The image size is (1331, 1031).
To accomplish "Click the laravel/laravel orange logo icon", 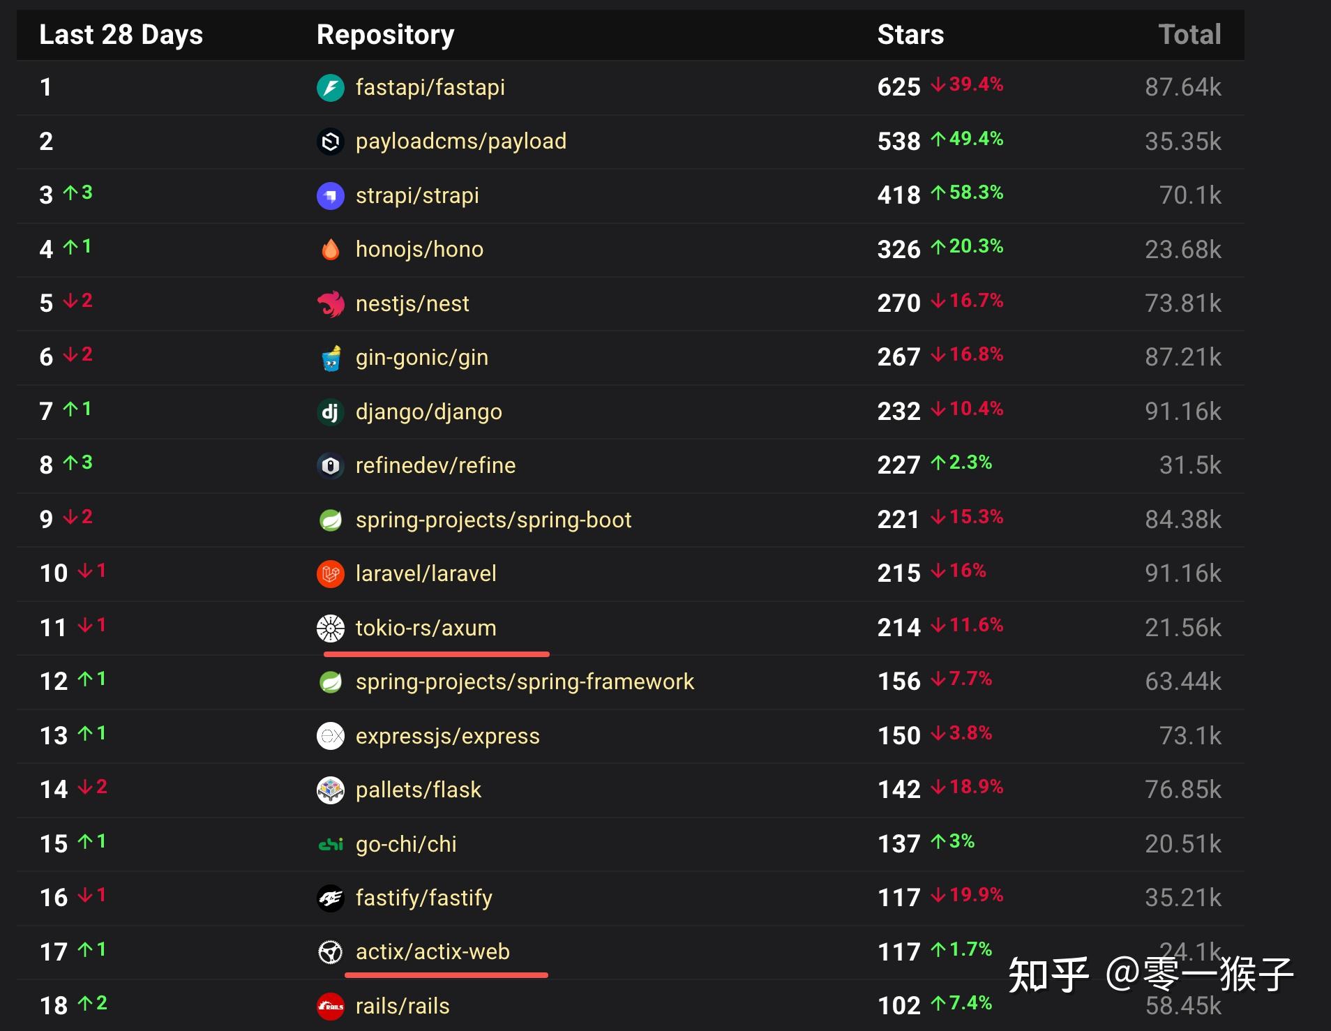I will point(331,574).
